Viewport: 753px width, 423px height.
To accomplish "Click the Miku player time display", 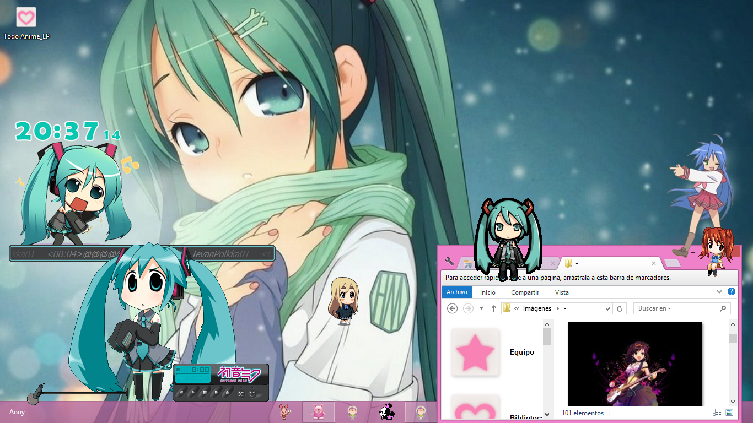I will [x=193, y=374].
